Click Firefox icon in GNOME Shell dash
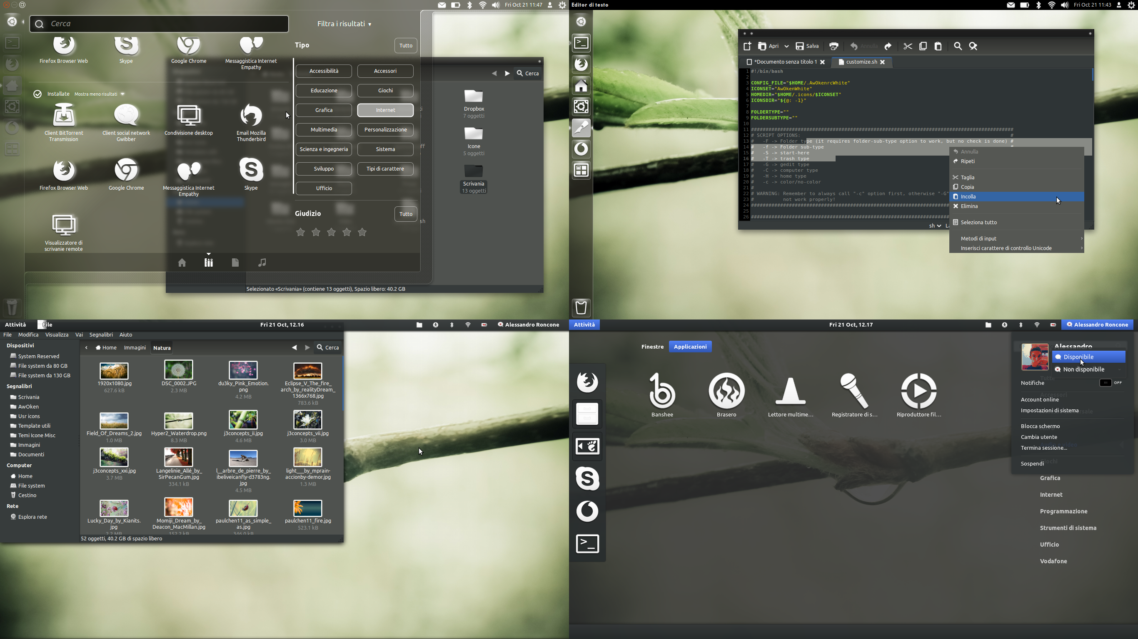 (x=587, y=382)
